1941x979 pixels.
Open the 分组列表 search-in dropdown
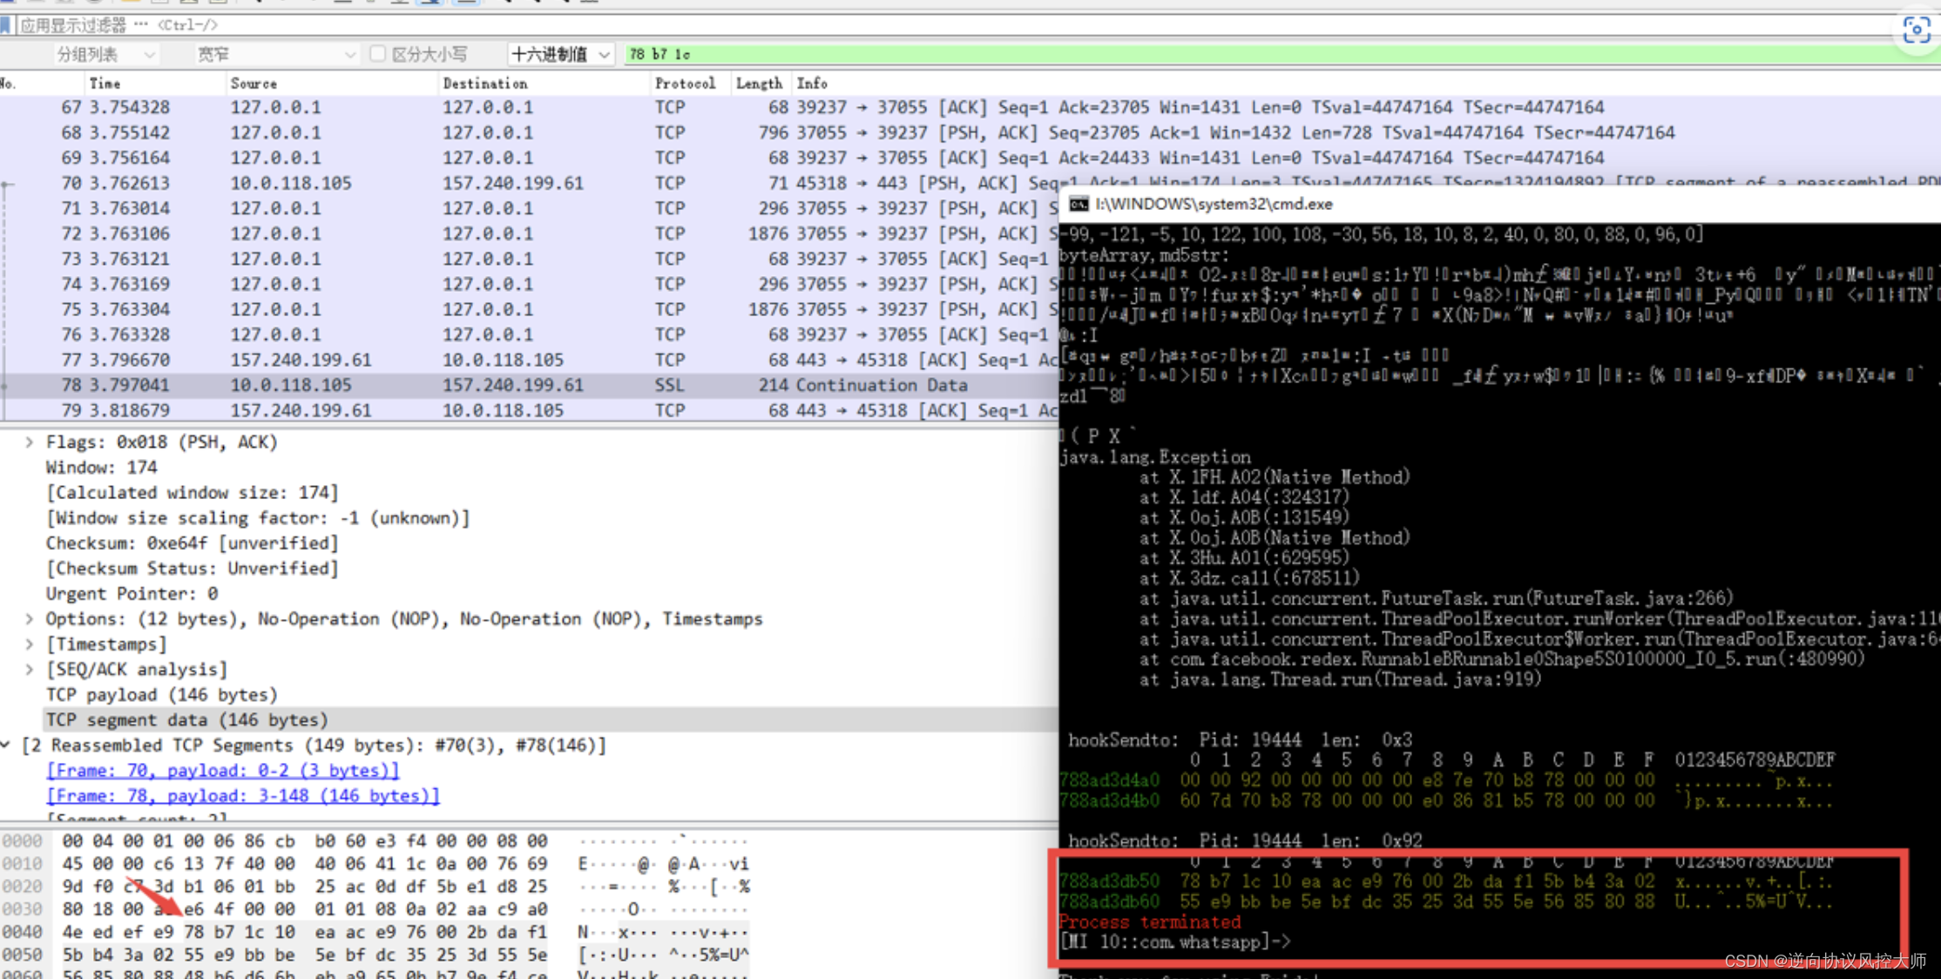105,55
